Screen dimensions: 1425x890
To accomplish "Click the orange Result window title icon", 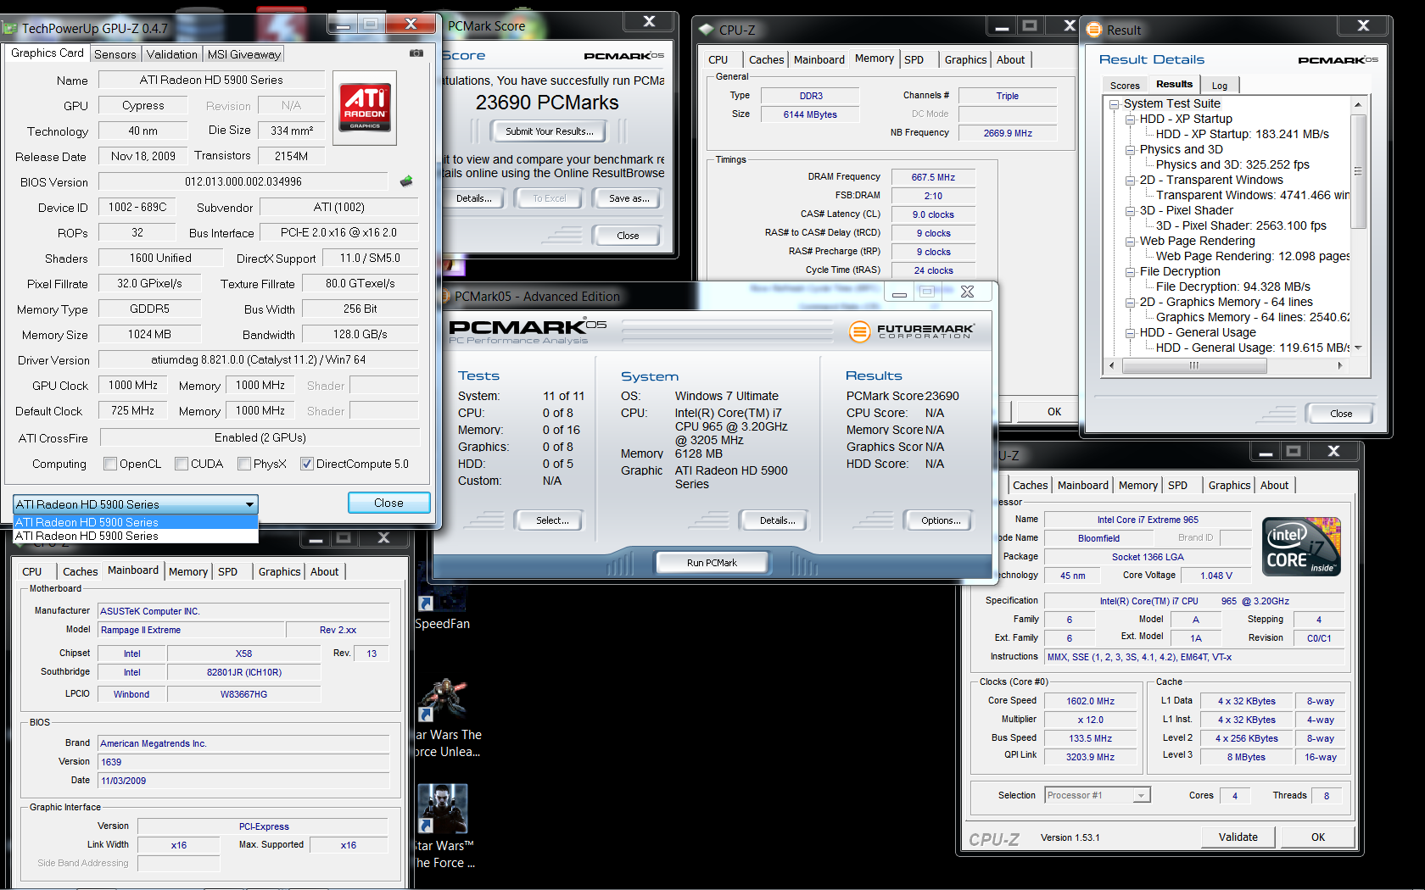I will pyautogui.click(x=1093, y=30).
